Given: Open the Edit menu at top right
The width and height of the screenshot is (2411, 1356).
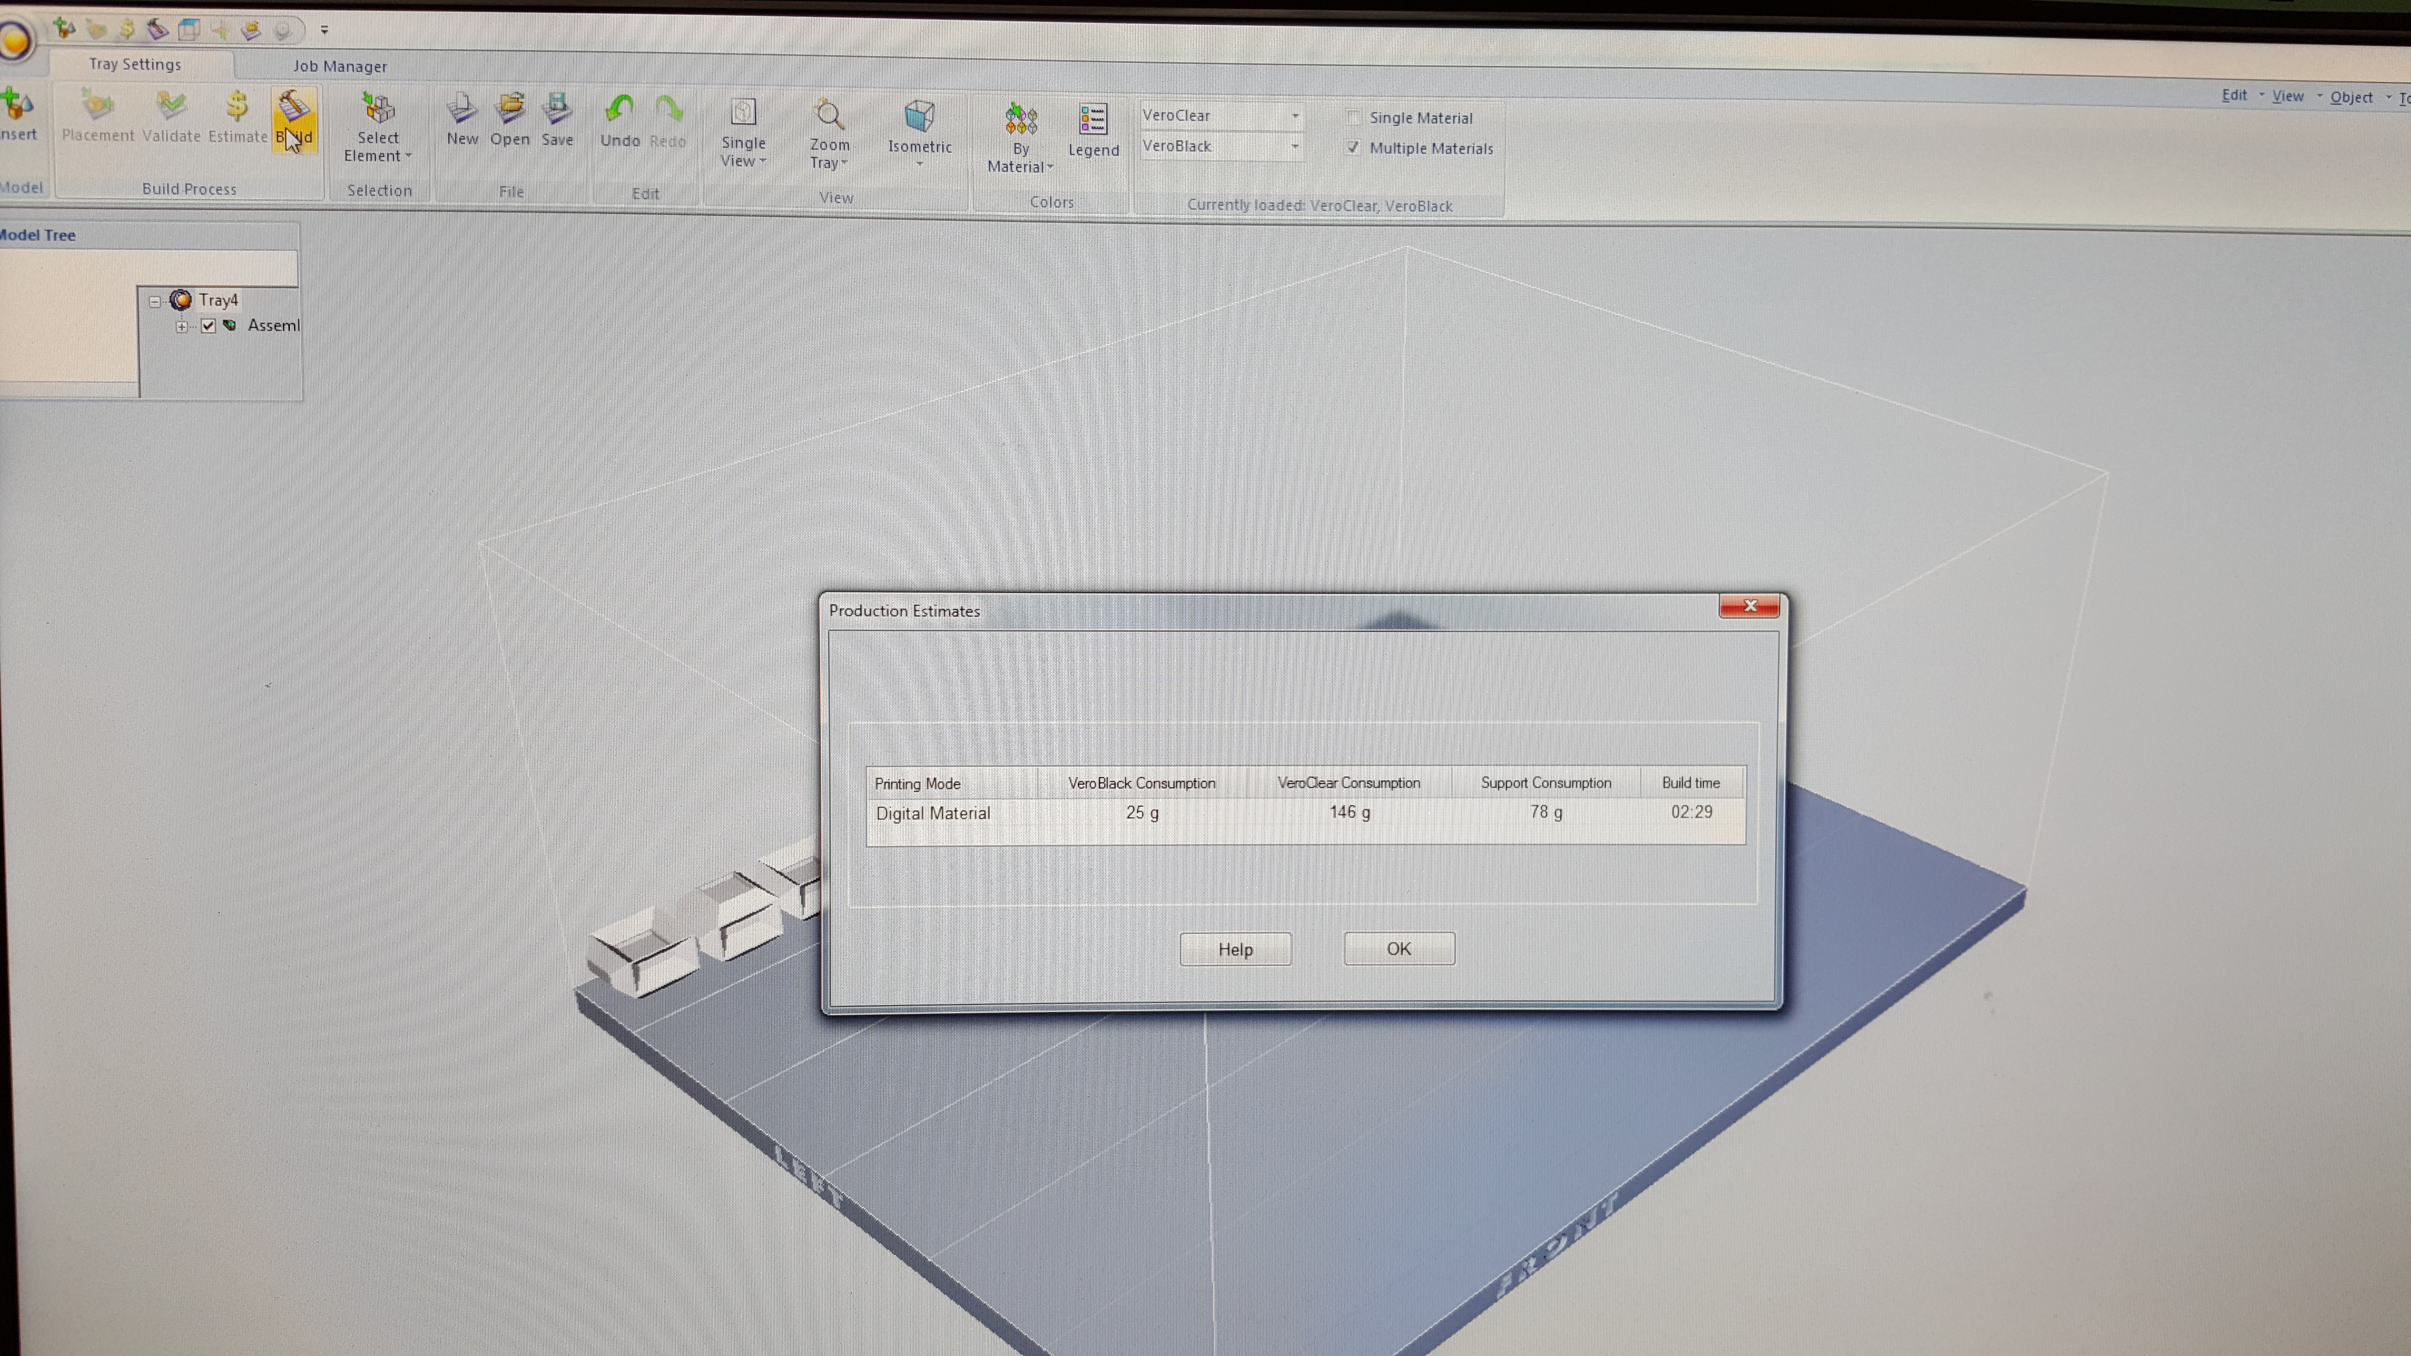Looking at the screenshot, I should point(2234,94).
